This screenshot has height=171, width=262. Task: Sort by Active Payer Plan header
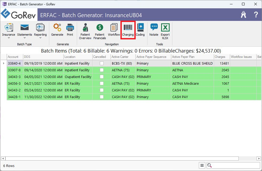[192, 57]
